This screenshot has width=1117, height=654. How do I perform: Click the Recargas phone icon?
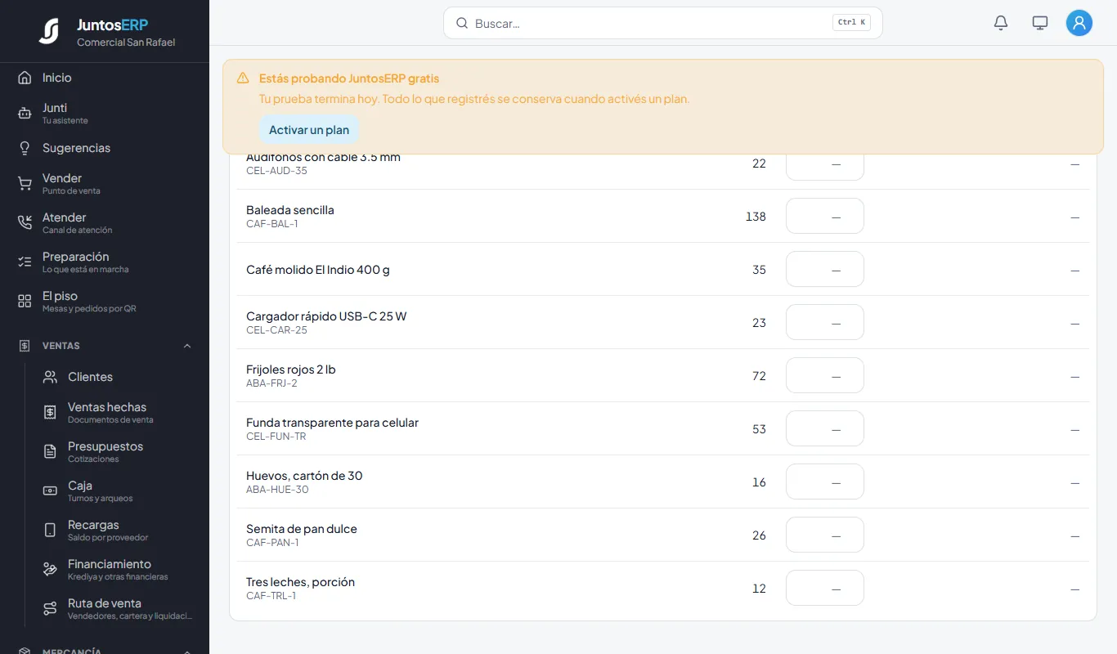tap(50, 530)
